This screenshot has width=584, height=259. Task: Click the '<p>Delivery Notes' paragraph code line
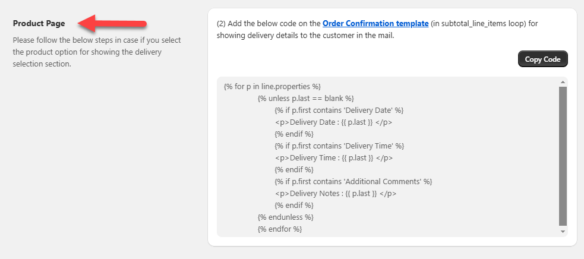(335, 193)
